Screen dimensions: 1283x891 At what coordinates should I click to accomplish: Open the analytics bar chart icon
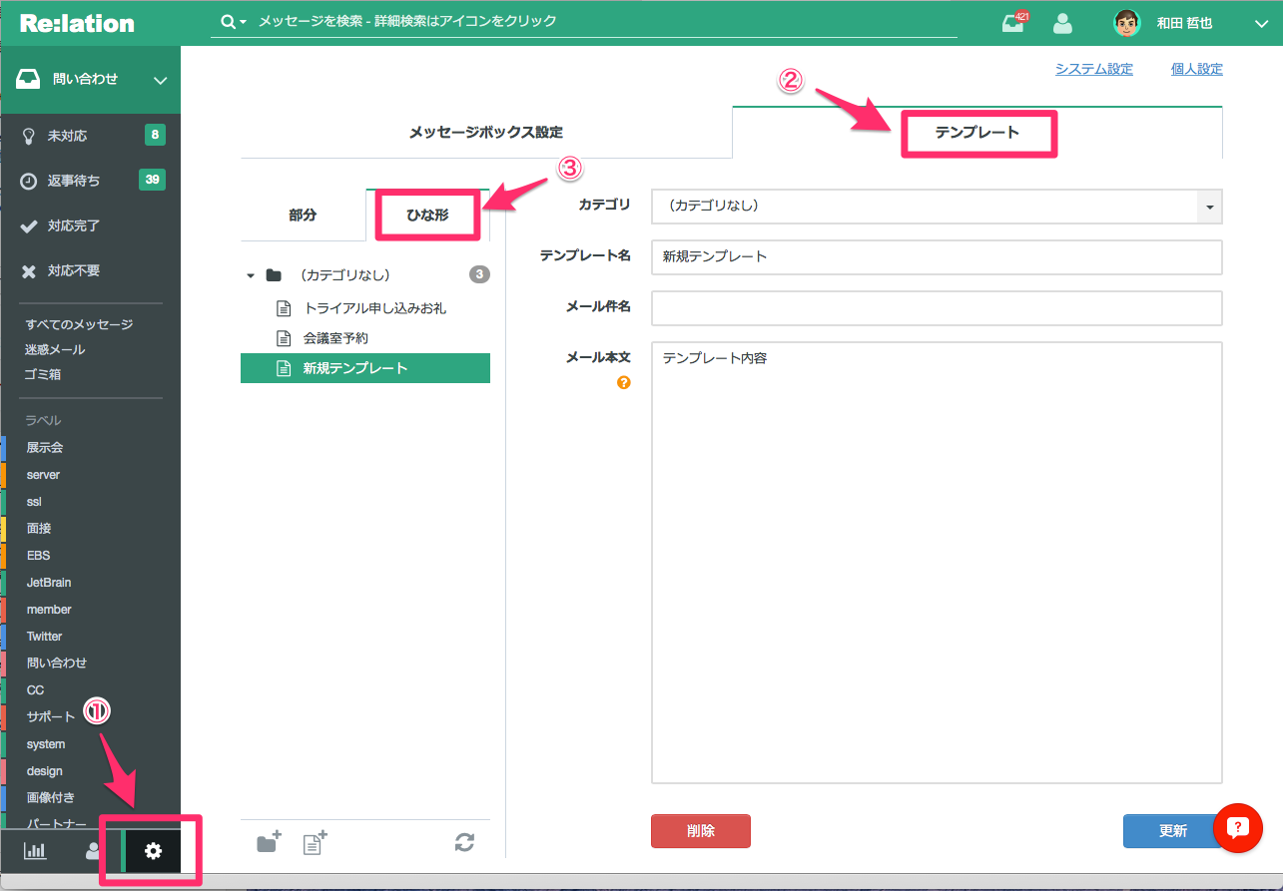coord(35,851)
